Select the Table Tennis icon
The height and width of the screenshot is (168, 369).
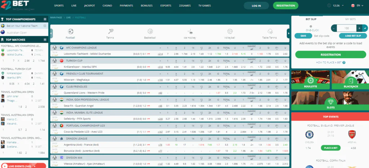click(x=270, y=32)
